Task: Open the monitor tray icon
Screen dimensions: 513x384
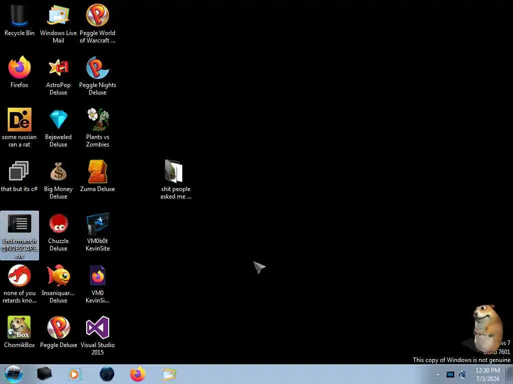Action: tap(450, 374)
